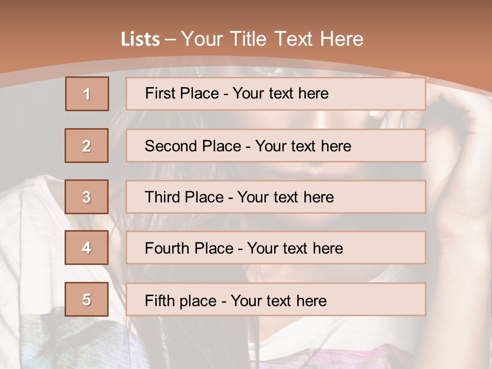Click the word 'Fifth' in the last item
Image resolution: width=492 pixels, height=369 pixels.
click(x=160, y=300)
